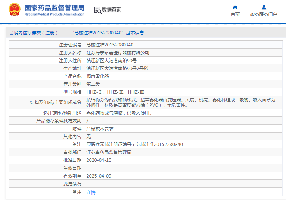Click the 产品储存条件及有效期 label
This screenshot has width=286, height=200.
59,121
